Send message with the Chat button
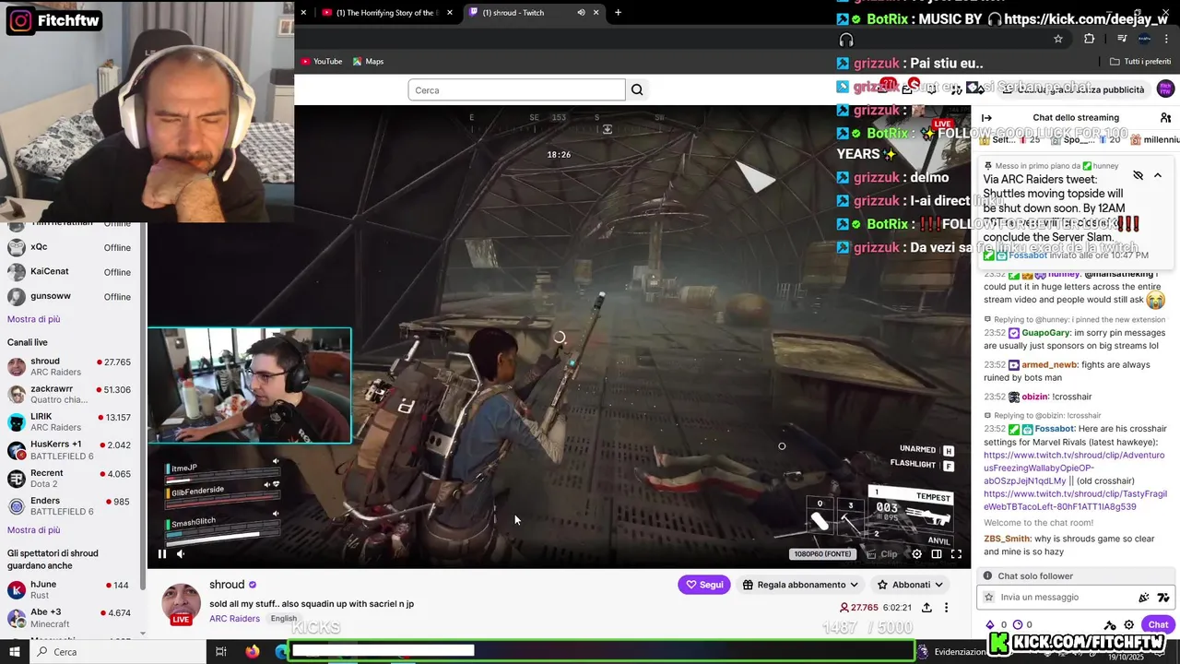The image size is (1180, 664). (x=1158, y=625)
